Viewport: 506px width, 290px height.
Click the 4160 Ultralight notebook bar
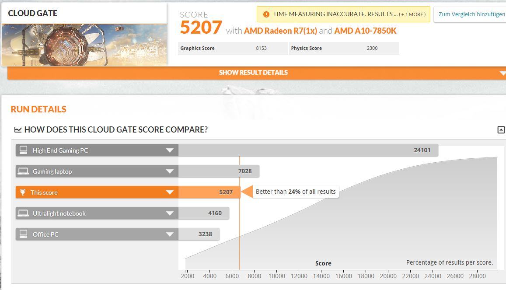(204, 213)
